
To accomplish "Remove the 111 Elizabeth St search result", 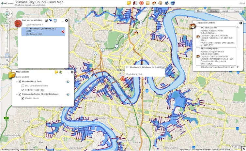I will (63, 32).
